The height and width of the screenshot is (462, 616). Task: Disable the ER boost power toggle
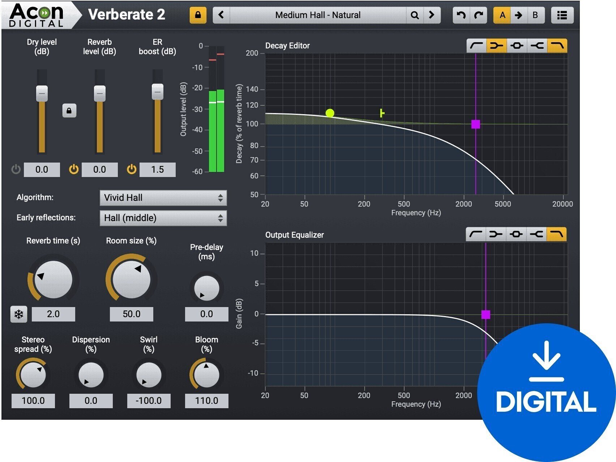pyautogui.click(x=131, y=169)
